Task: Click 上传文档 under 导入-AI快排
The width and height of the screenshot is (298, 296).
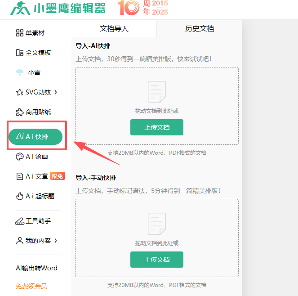Action: pyautogui.click(x=156, y=127)
